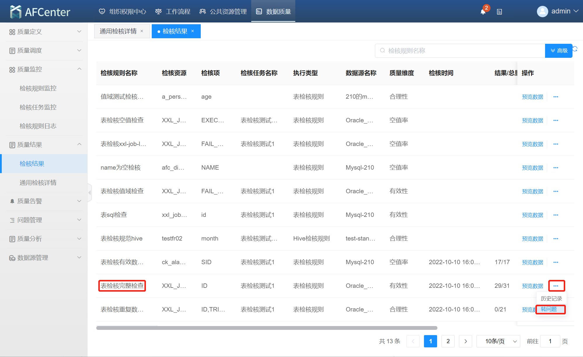Click the document icon beside notifications

coord(499,12)
